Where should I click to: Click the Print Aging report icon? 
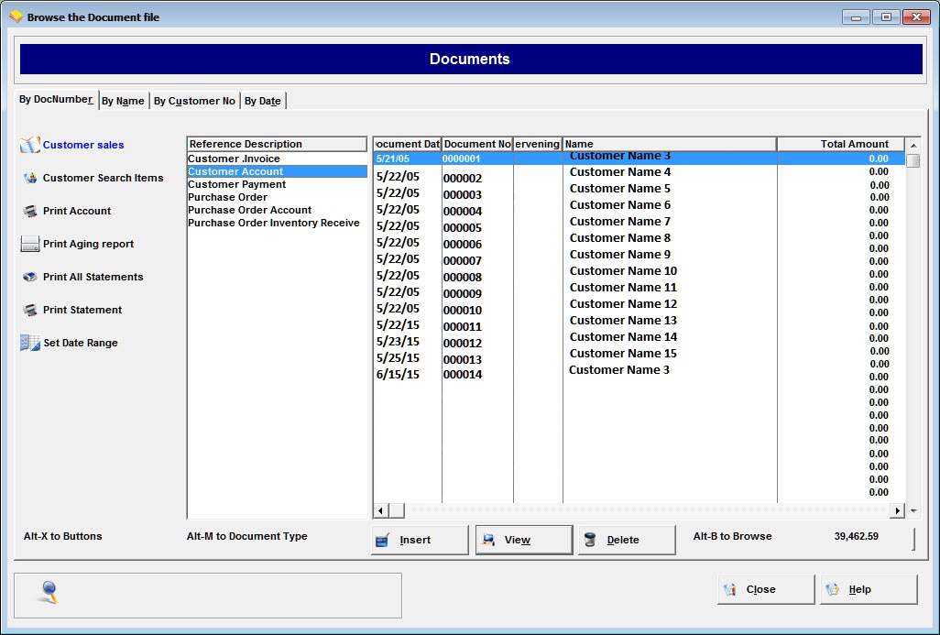point(30,244)
